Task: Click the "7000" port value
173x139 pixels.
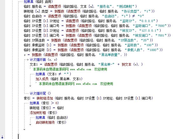Action: coord(161,26)
